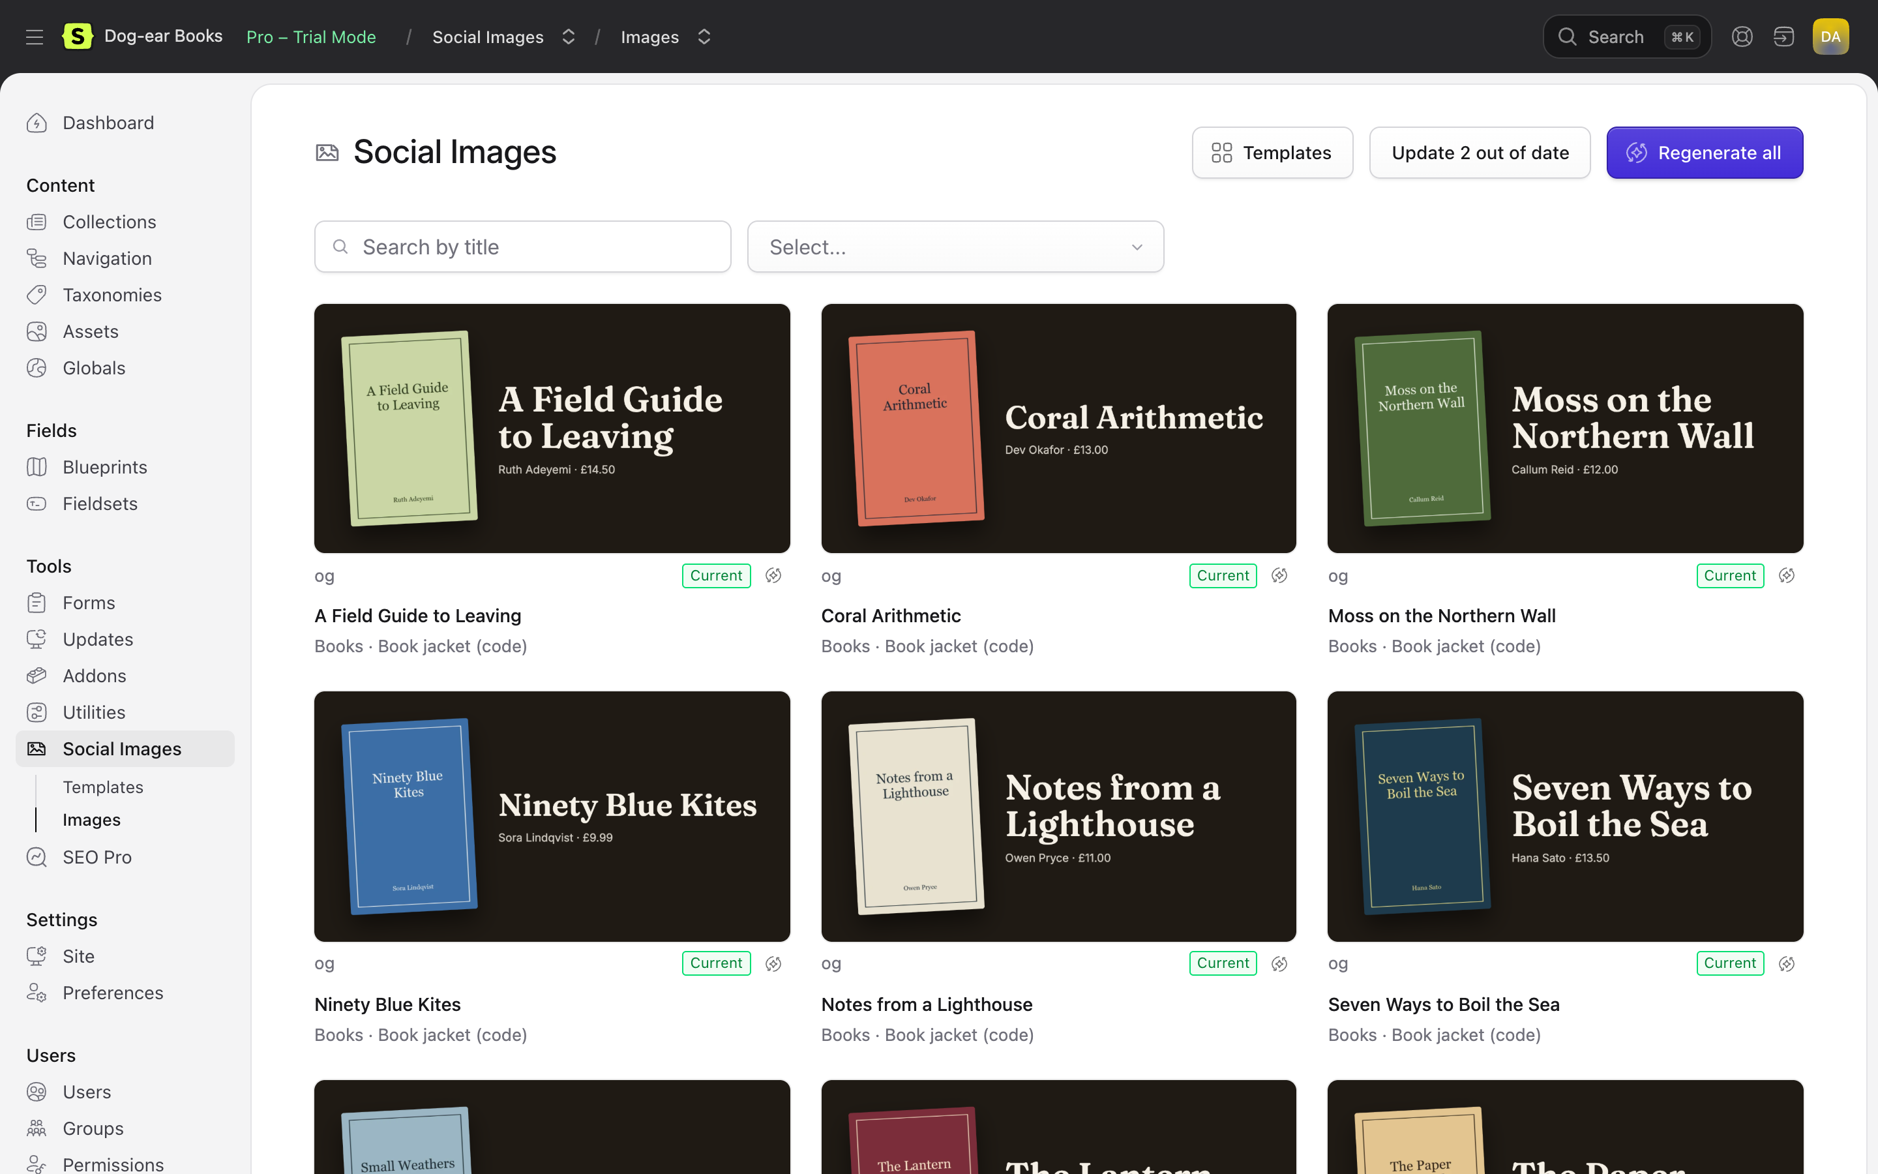The height and width of the screenshot is (1174, 1878).
Task: Open the DA user avatar menu
Action: point(1830,37)
